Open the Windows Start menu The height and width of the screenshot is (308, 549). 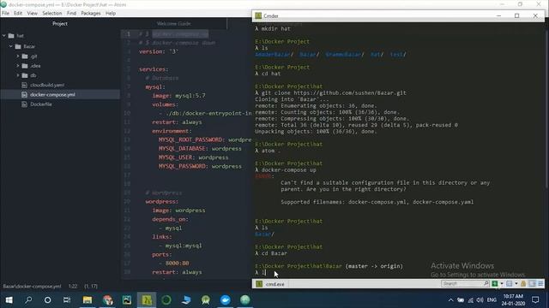9,299
